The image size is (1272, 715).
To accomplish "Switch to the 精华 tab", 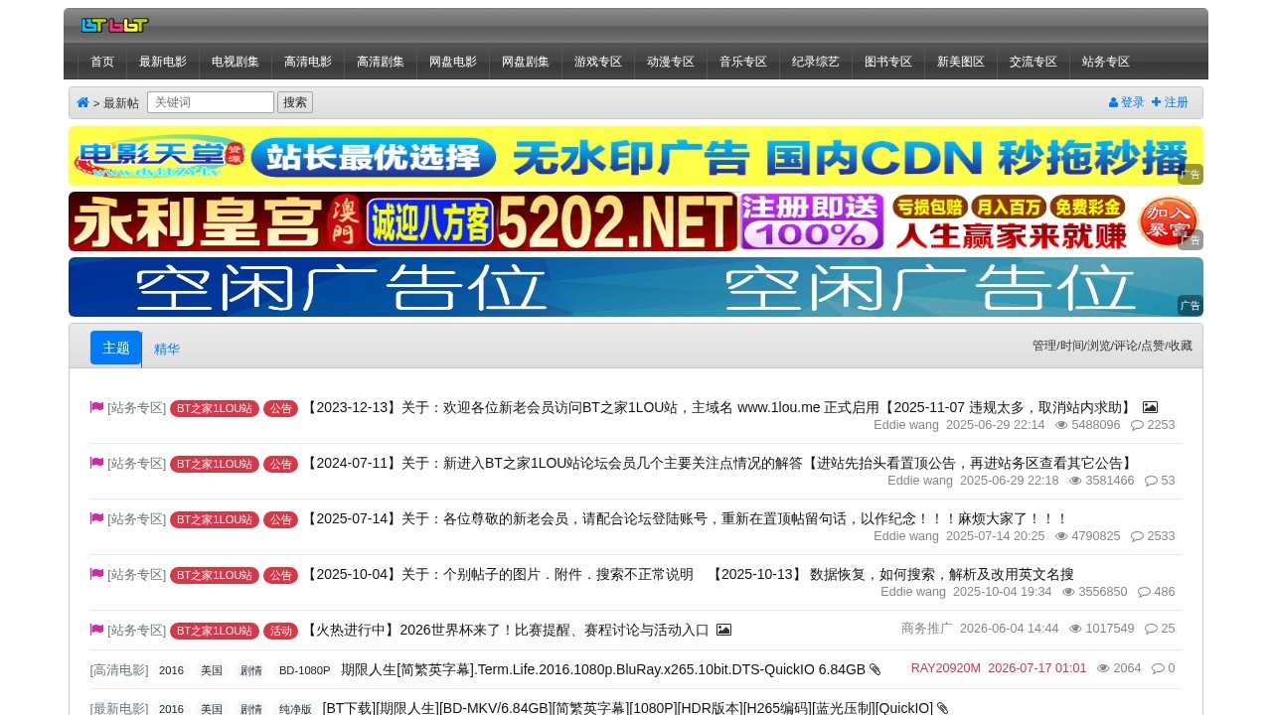I will (167, 350).
